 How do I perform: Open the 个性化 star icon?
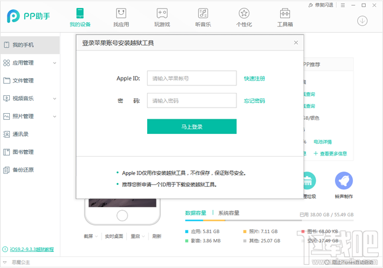(244, 13)
